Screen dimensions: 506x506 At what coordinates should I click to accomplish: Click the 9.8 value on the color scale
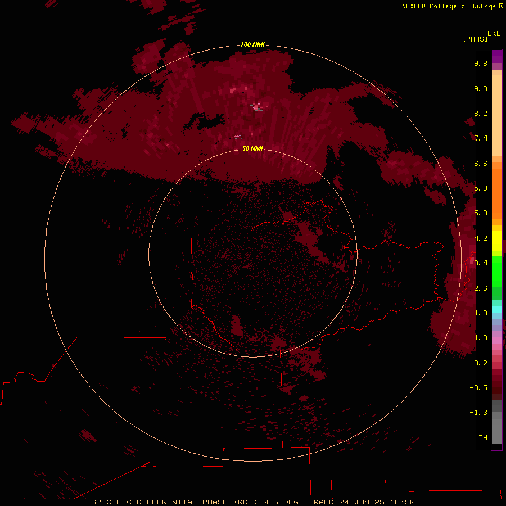[481, 63]
